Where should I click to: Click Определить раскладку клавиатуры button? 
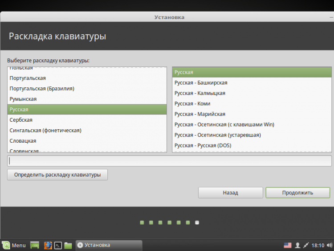tap(57, 175)
